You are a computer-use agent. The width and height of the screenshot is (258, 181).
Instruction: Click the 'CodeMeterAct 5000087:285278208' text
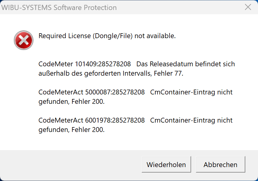[91, 92]
